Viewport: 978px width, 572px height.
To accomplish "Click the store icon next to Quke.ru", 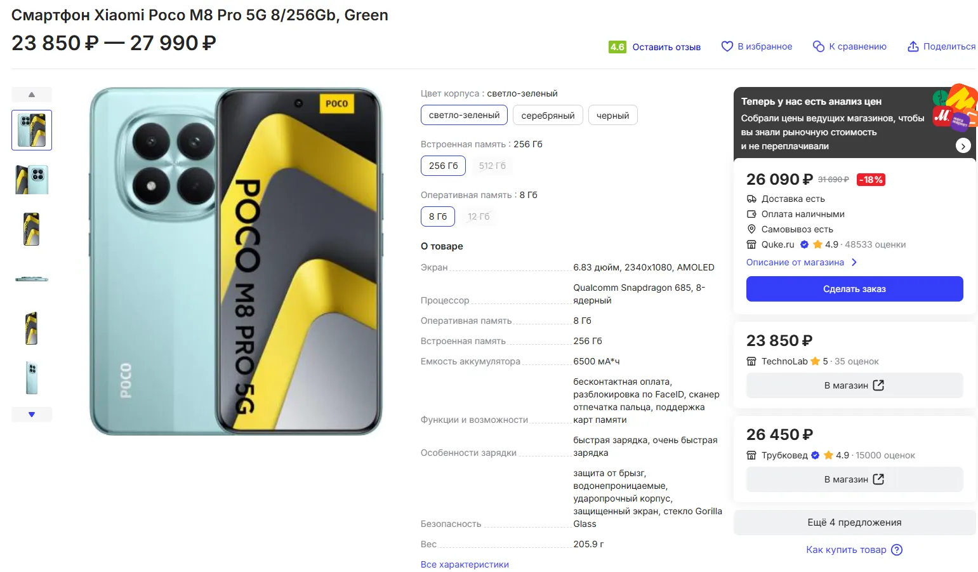I will pyautogui.click(x=751, y=244).
